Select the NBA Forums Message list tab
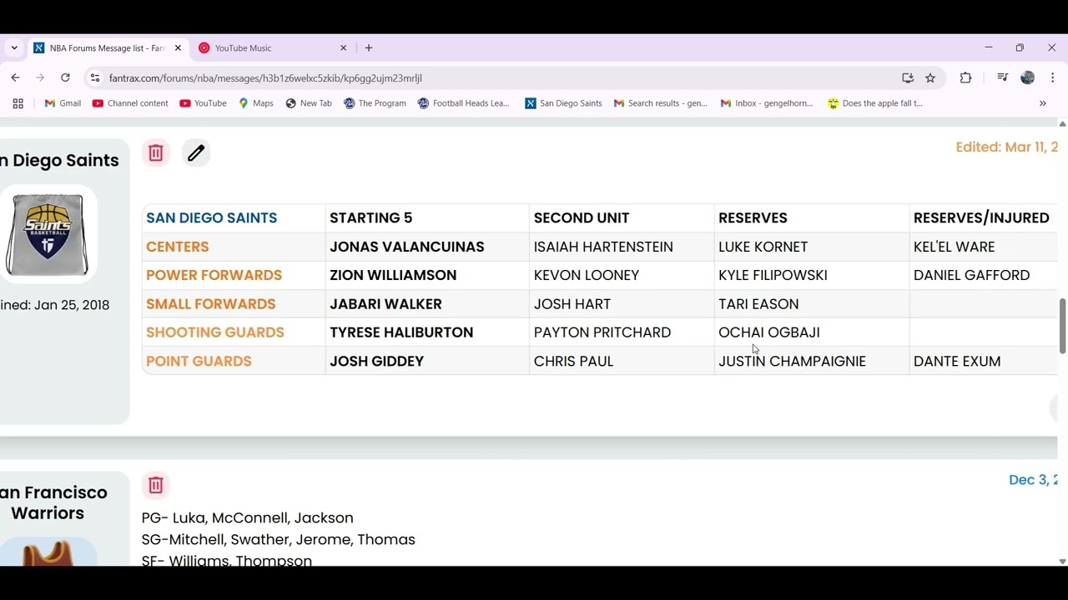 (x=107, y=48)
